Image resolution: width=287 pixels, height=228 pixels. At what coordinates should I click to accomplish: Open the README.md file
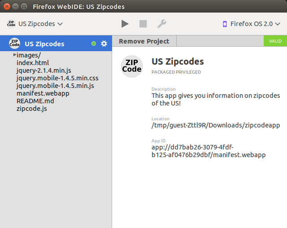point(35,101)
